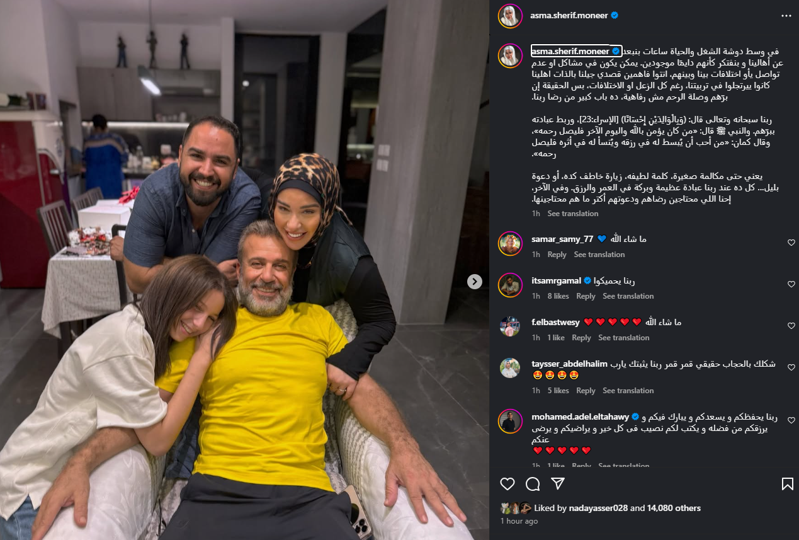Open asma.sherif.moneer header profile picture
Image resolution: width=799 pixels, height=540 pixels.
click(x=509, y=16)
